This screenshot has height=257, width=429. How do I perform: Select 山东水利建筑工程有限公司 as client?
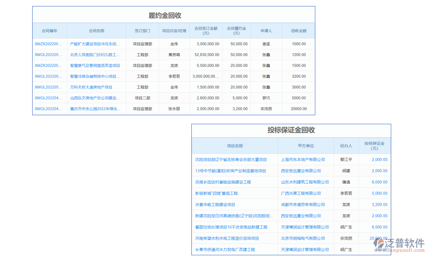[x=305, y=182]
